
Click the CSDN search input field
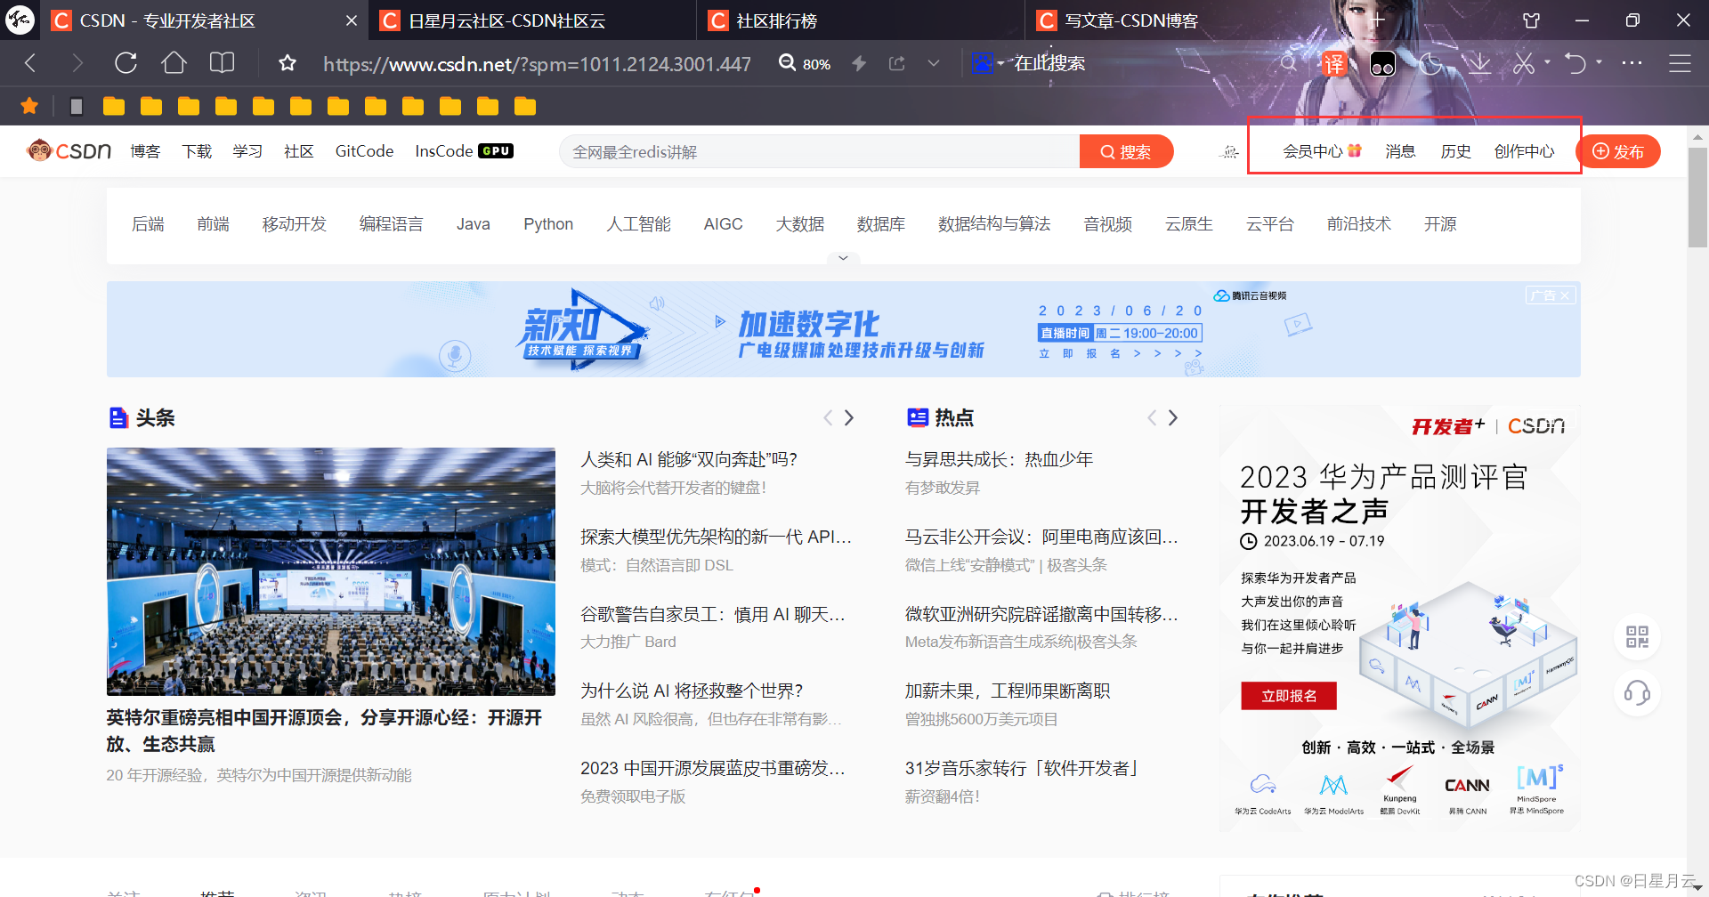pos(819,151)
